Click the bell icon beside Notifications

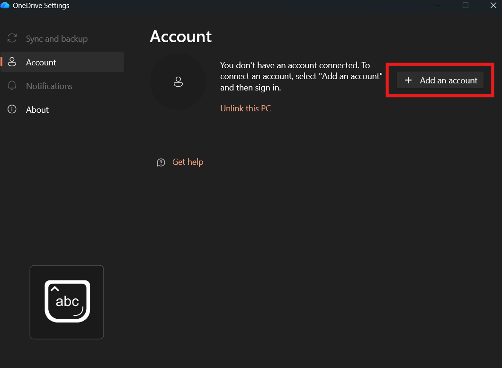12,86
